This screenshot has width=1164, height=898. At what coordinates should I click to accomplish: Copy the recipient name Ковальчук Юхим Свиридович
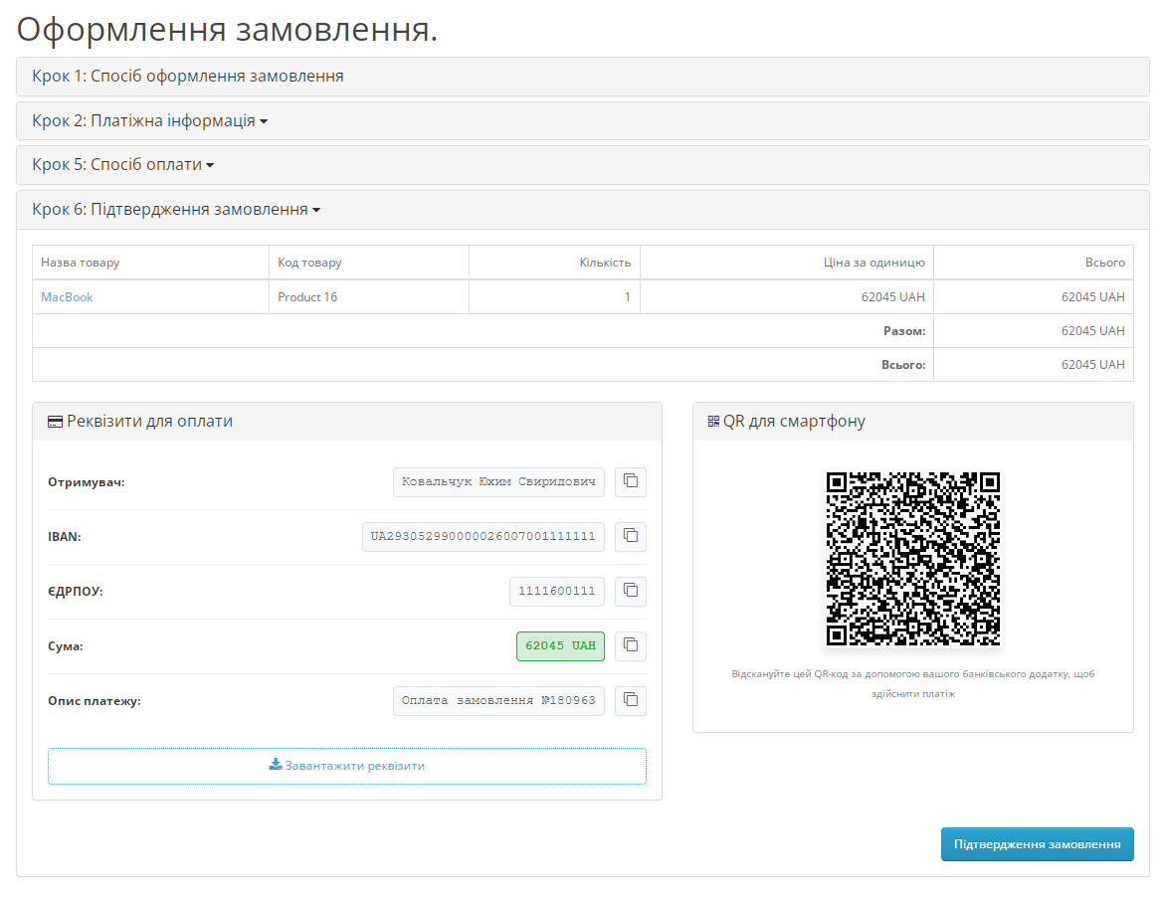[x=631, y=481]
